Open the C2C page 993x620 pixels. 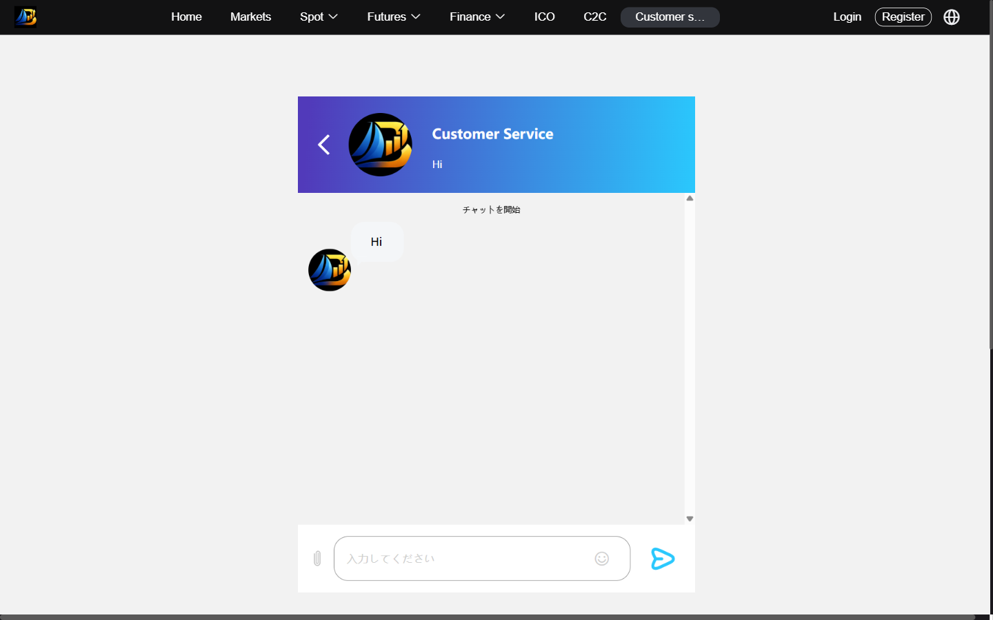click(595, 17)
